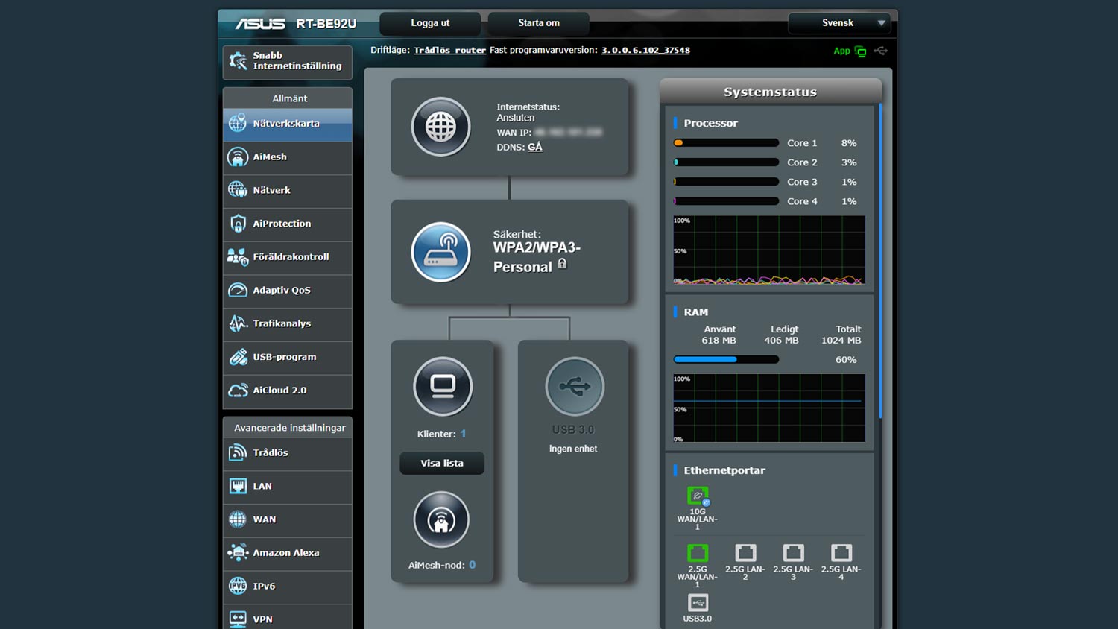
Task: Open Föräldrakontroll people icon
Action: [238, 257]
